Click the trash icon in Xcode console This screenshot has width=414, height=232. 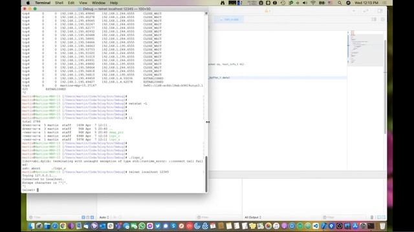tap(372, 217)
